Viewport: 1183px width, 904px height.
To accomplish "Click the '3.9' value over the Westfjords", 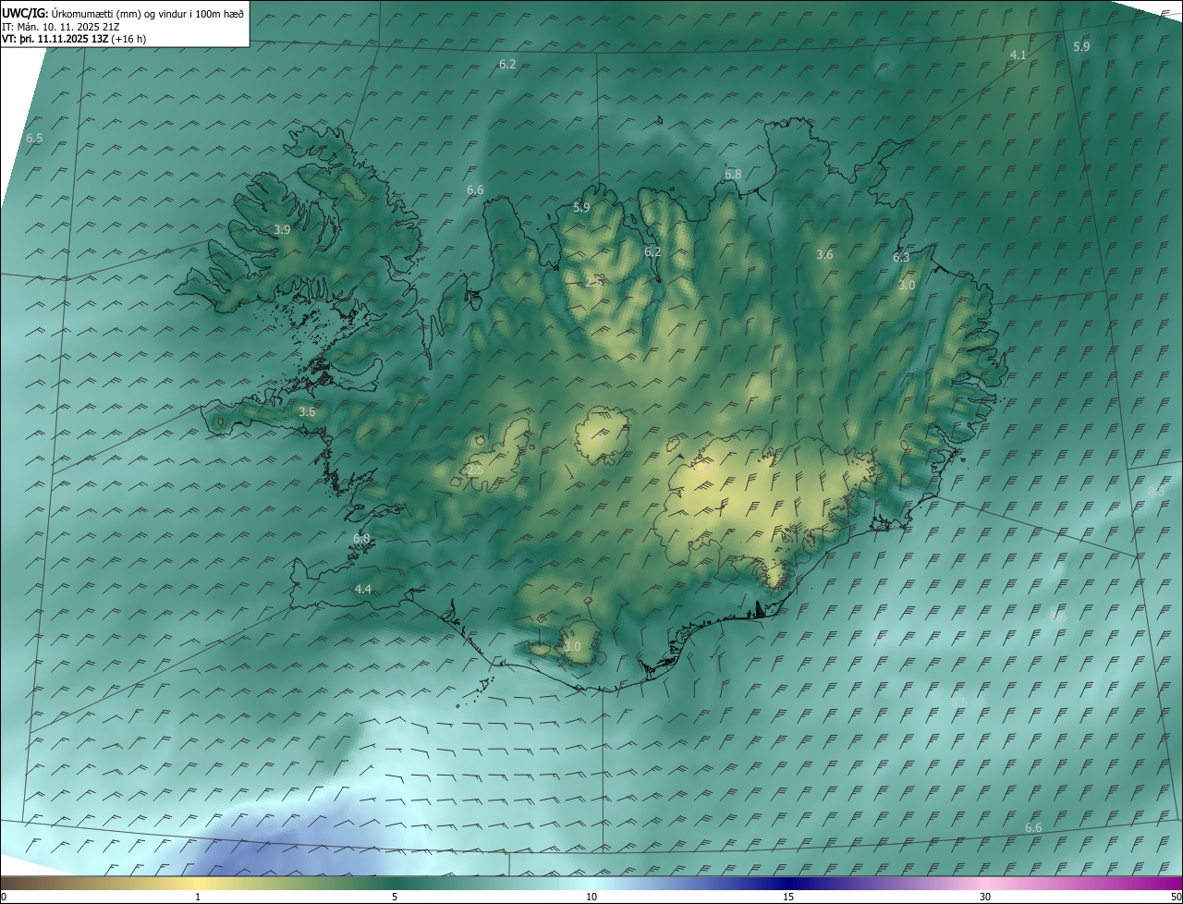I will tap(282, 229).
